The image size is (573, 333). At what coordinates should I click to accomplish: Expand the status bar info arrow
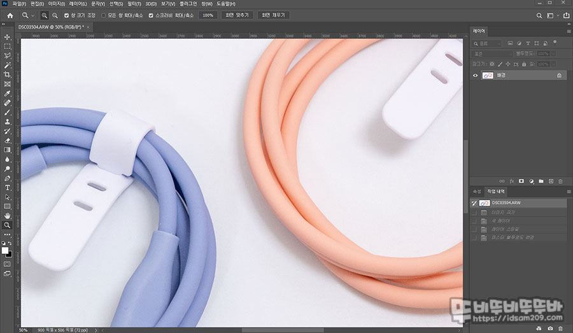click(x=96, y=330)
